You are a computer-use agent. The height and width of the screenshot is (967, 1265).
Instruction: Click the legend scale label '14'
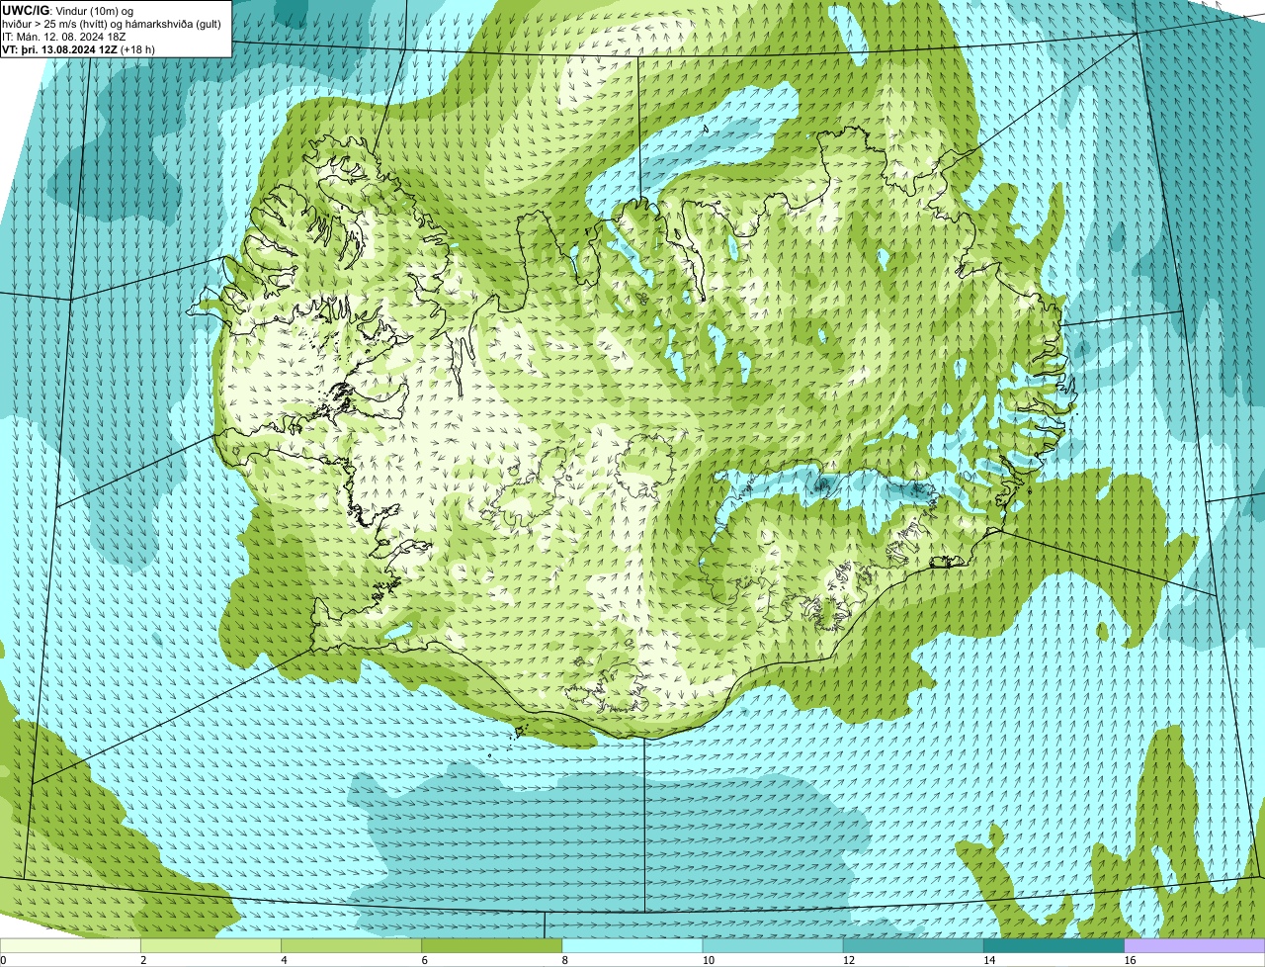click(989, 960)
